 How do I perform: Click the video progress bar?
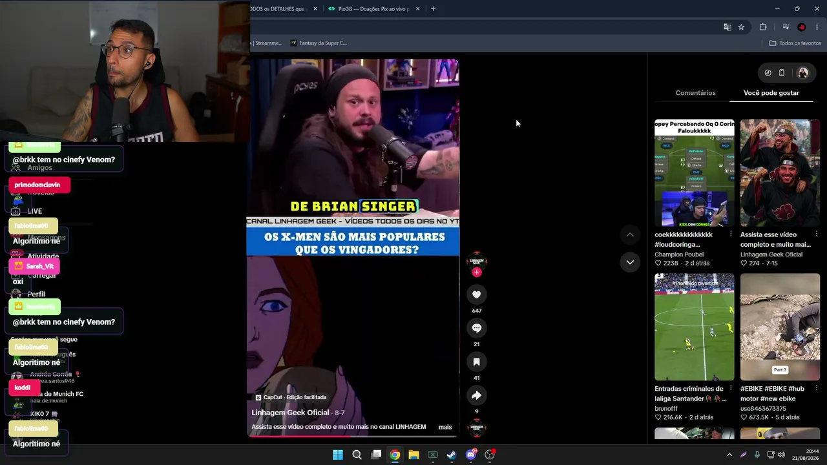pyautogui.click(x=353, y=436)
